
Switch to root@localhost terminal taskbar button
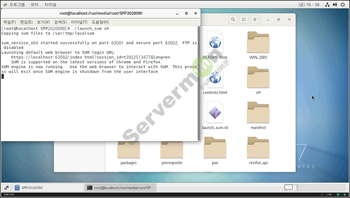(x=120, y=188)
